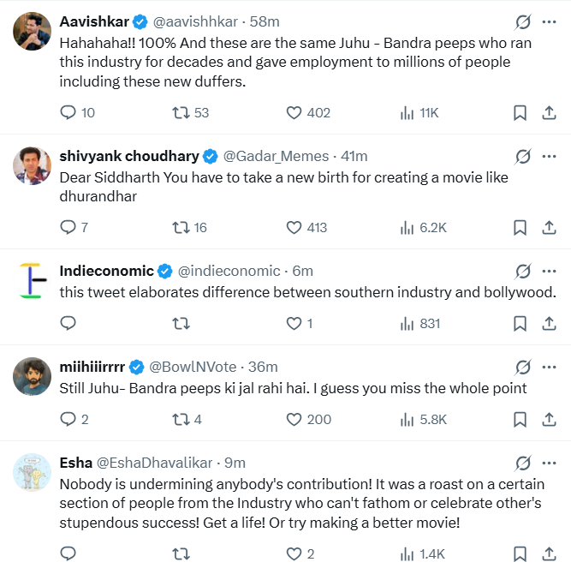View analytics of Aavishkar's 11K views tweet
571x574 pixels.
click(x=407, y=113)
